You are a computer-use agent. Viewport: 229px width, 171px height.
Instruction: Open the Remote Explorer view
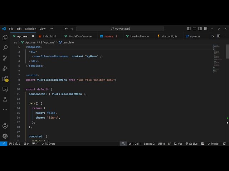pyautogui.click(x=5, y=89)
